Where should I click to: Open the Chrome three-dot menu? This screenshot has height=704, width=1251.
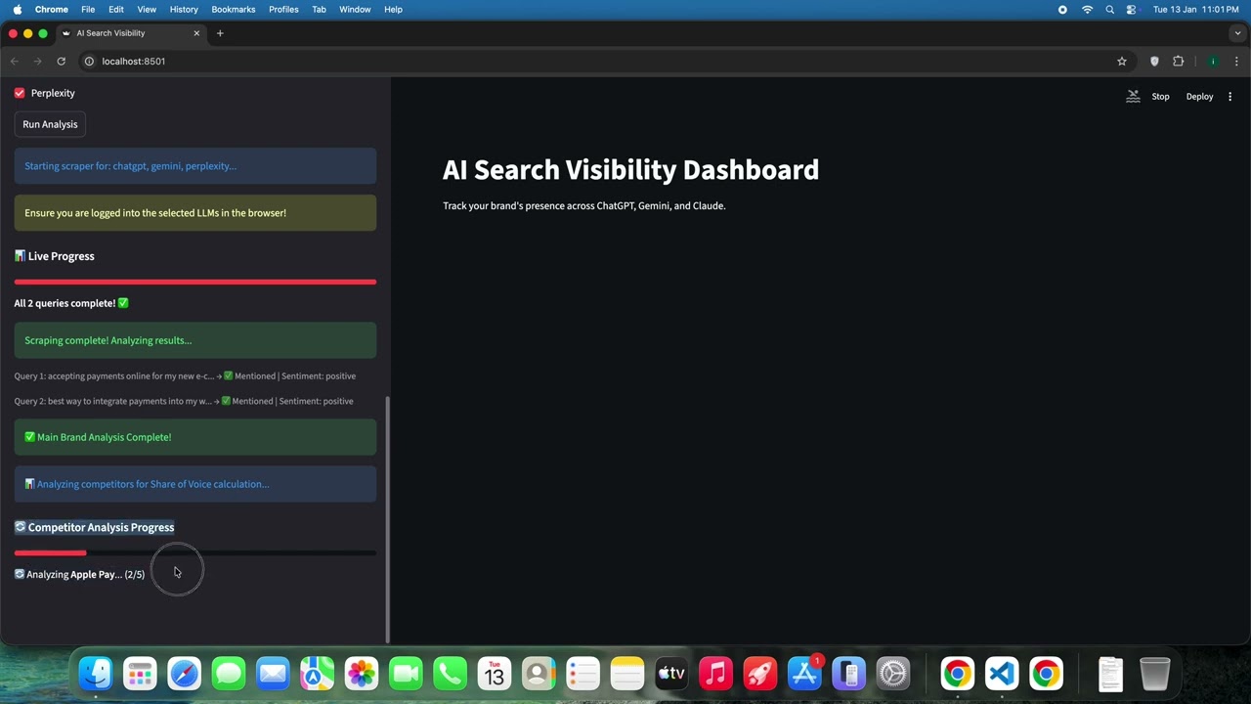(1236, 62)
